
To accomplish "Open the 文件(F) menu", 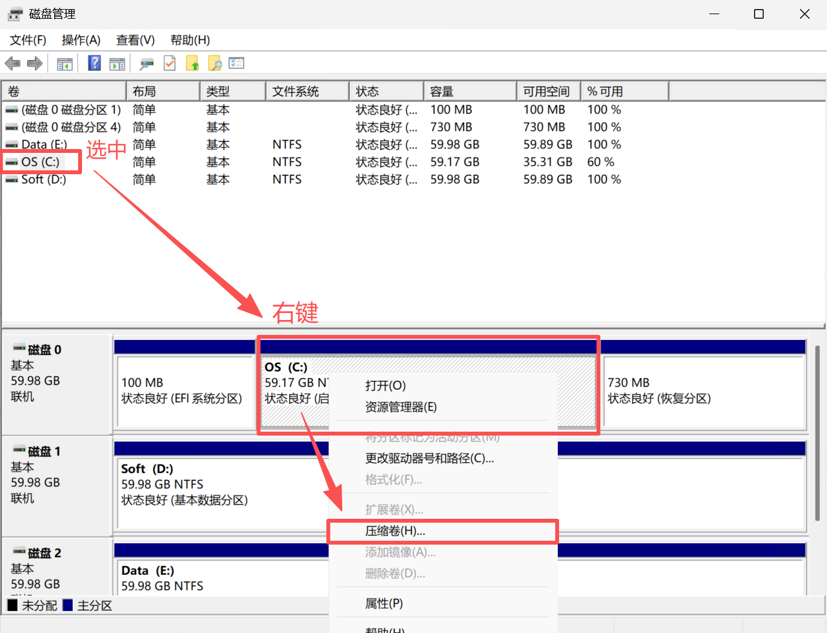I will pyautogui.click(x=27, y=40).
